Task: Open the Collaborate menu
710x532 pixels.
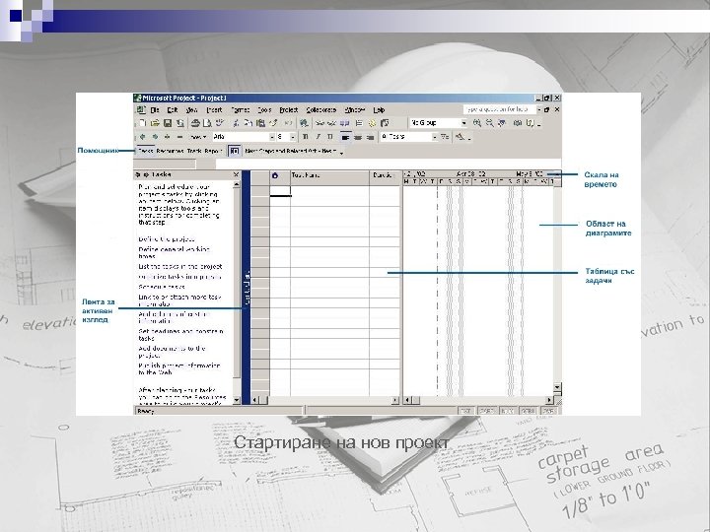Action: coord(321,110)
